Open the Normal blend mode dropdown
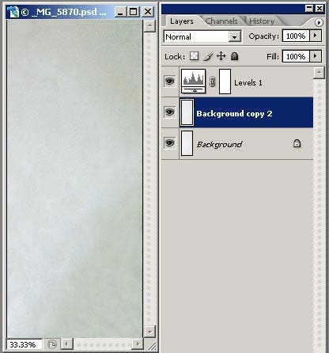The height and width of the screenshot is (353, 329). [x=202, y=36]
